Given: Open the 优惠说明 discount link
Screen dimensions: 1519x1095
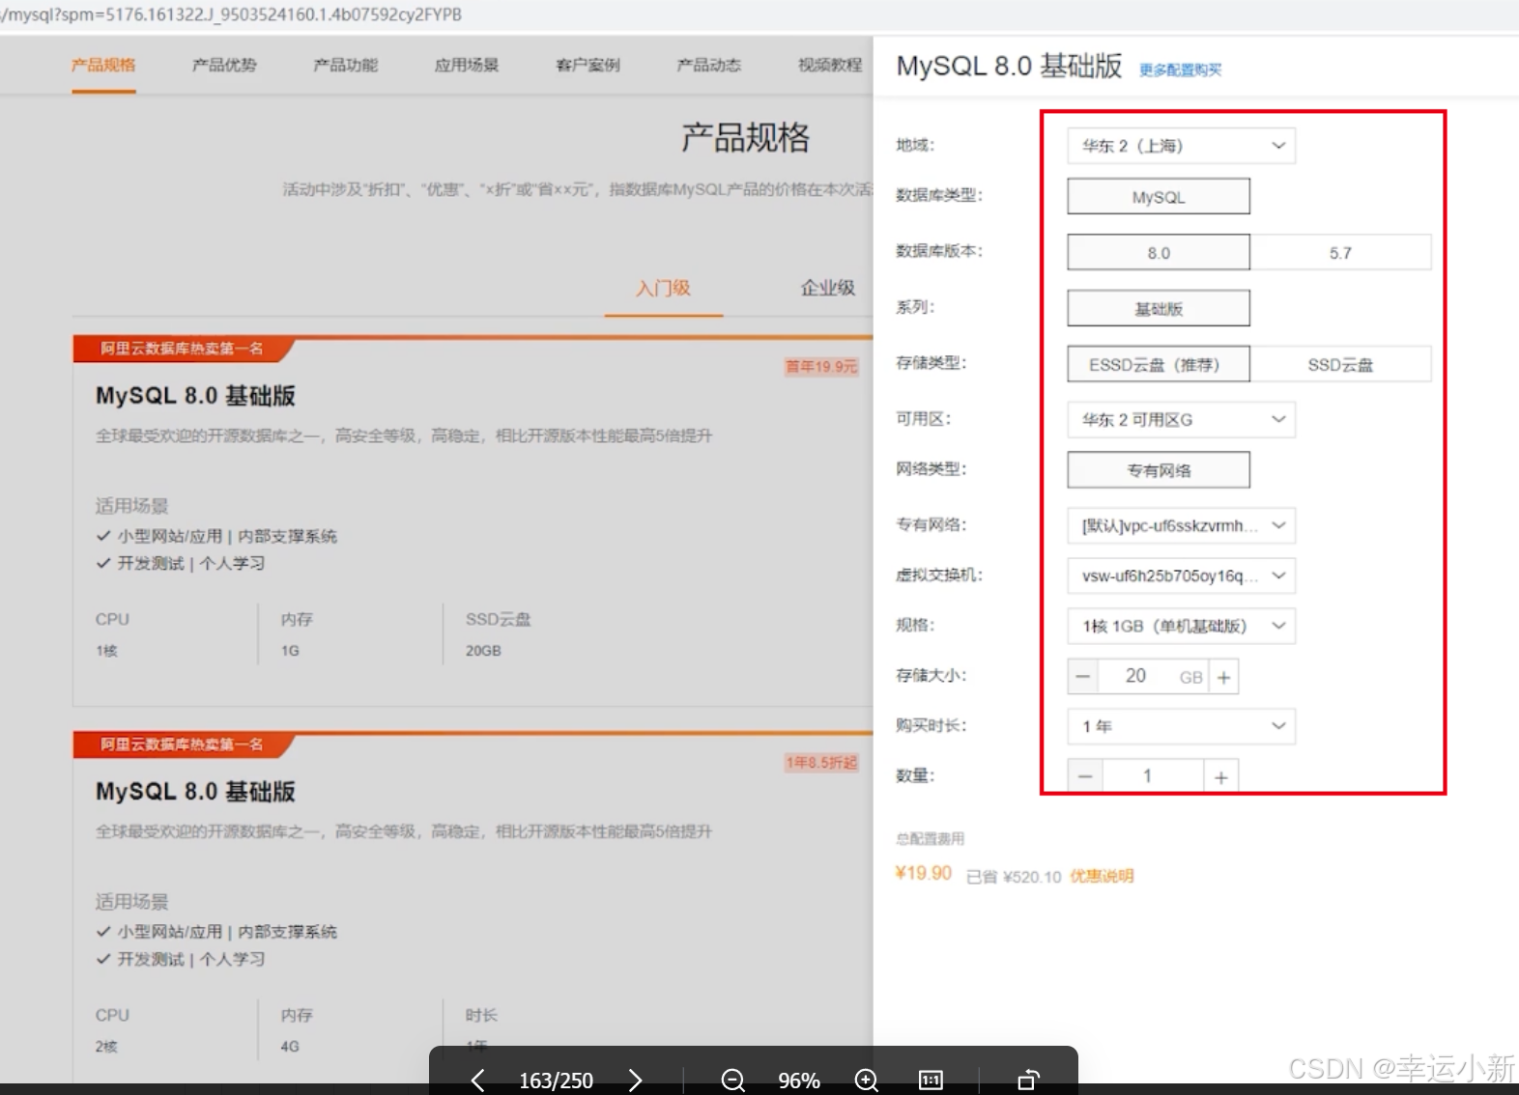Looking at the screenshot, I should click(1102, 877).
